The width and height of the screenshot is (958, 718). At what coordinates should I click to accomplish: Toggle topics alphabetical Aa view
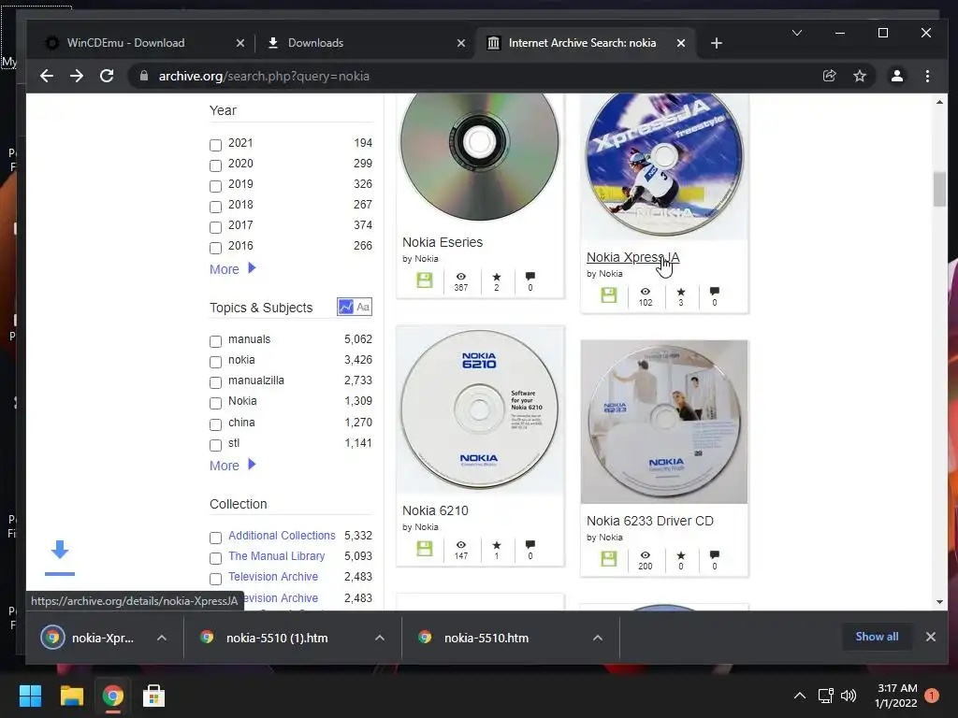363,307
